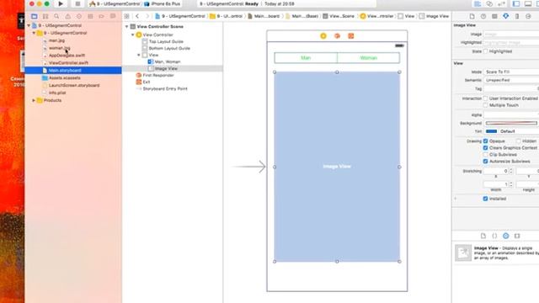Viewport: 539px width, 303px height.
Task: Expand the Products folder
Action: 34,100
